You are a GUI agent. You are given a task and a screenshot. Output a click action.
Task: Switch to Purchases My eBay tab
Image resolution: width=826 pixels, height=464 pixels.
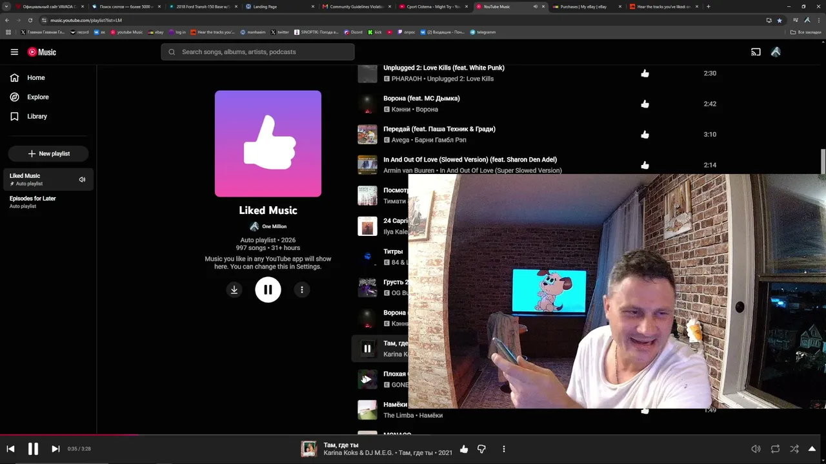(587, 6)
